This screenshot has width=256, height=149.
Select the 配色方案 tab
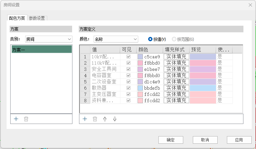tap(17, 18)
